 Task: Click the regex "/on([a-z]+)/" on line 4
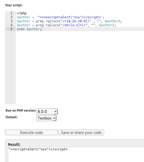coord(74,25)
